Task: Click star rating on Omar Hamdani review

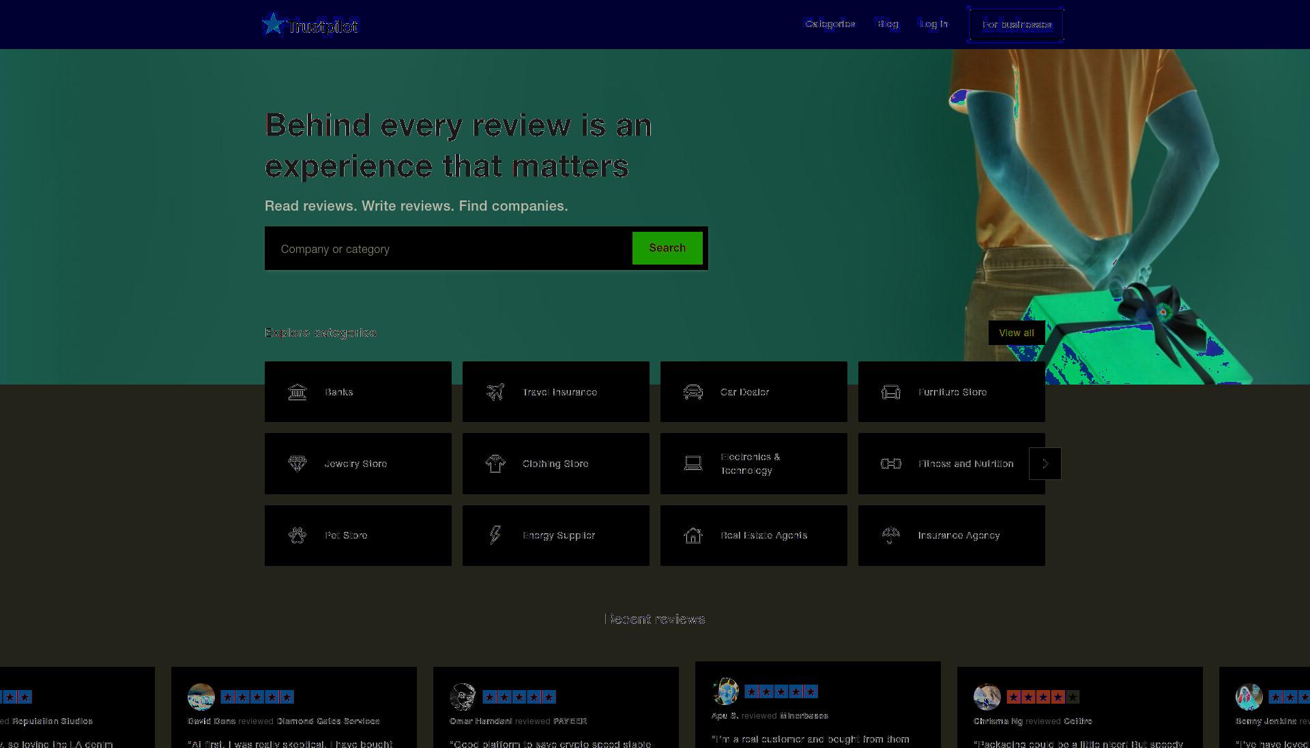Action: point(519,697)
